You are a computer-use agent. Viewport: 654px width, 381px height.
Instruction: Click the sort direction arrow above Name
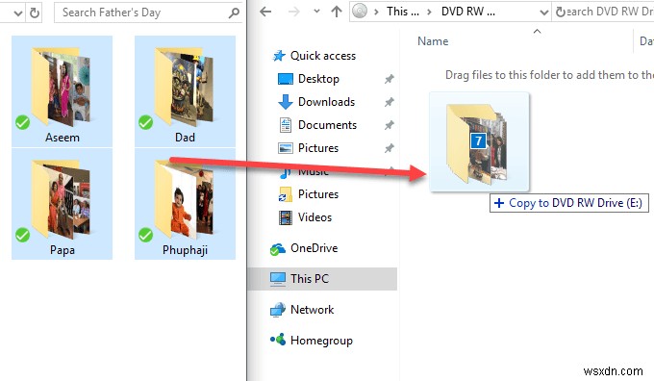[538, 32]
